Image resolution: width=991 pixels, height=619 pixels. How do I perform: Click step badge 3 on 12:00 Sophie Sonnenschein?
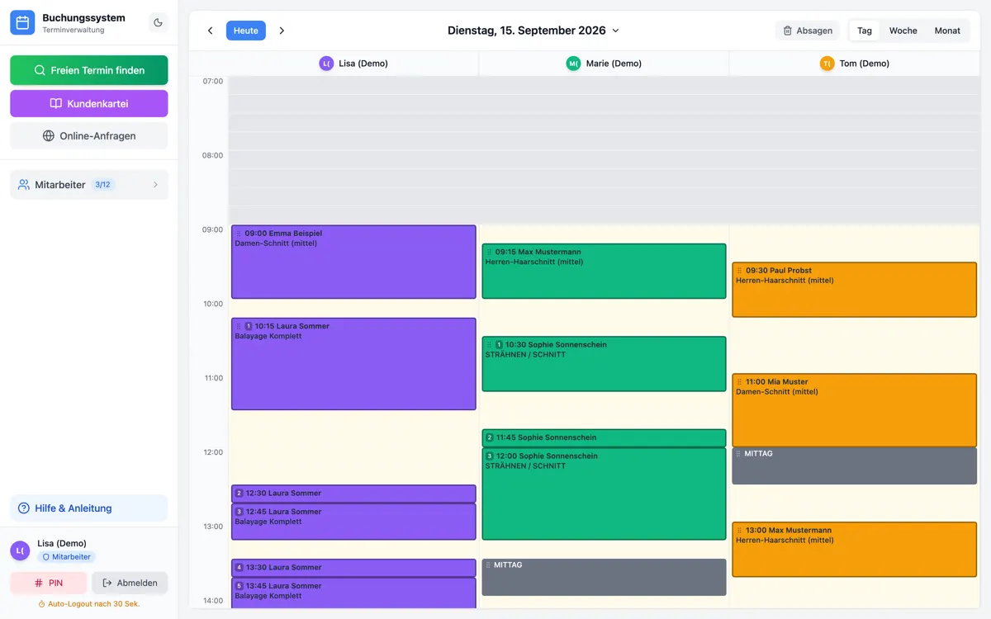490,456
